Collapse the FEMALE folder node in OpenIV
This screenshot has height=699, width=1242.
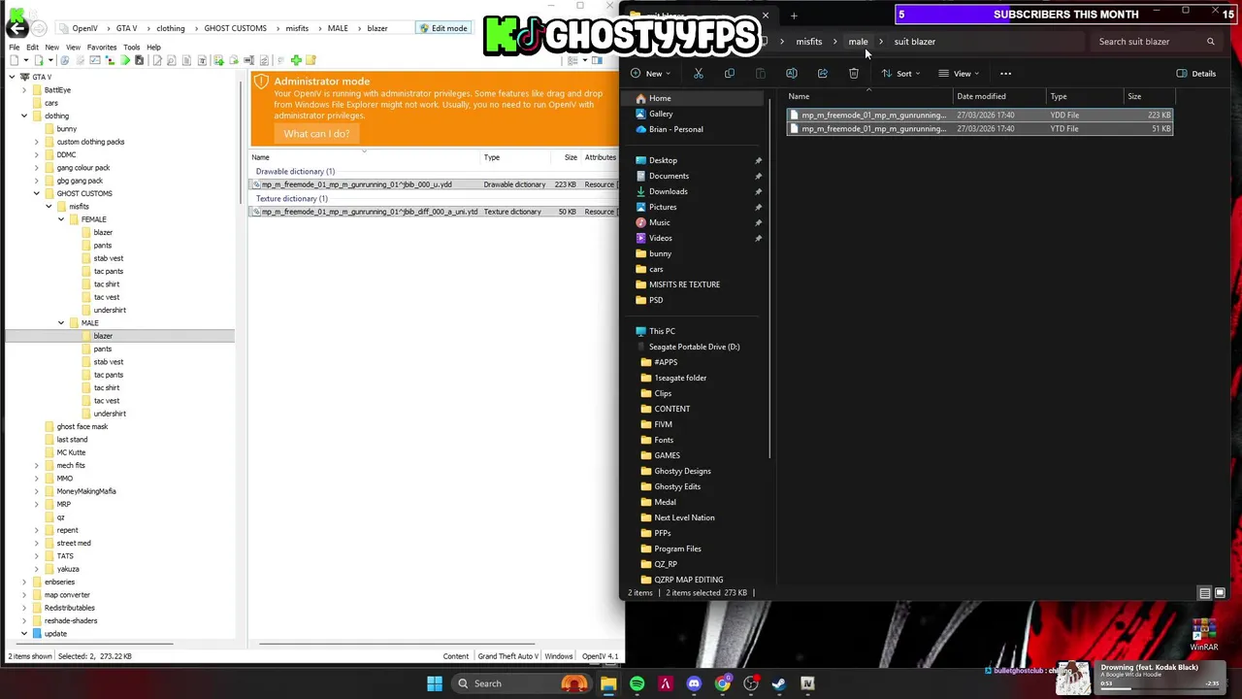coord(61,219)
